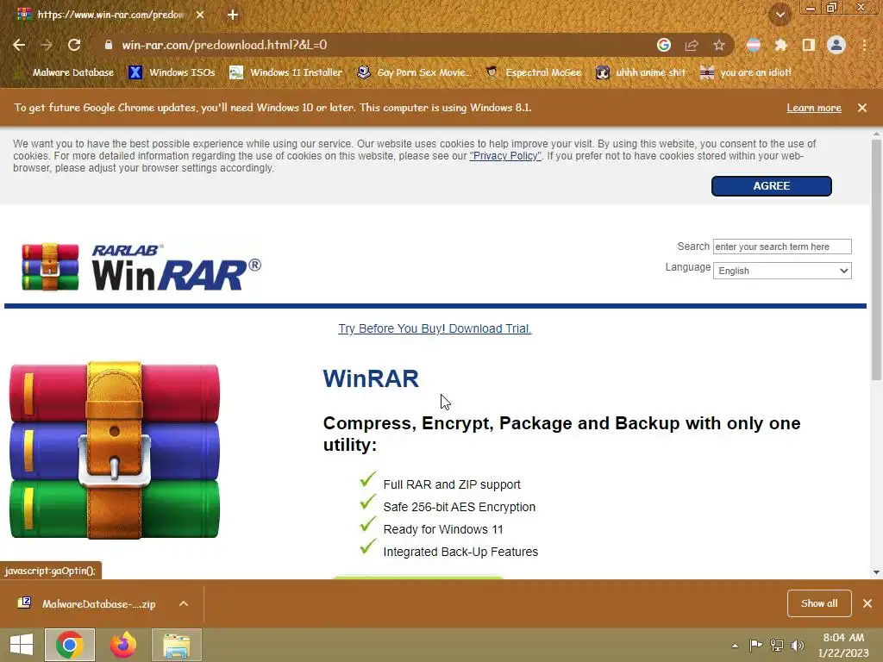Open Chrome's three-dot menu
This screenshot has width=883, height=662.
point(864,45)
